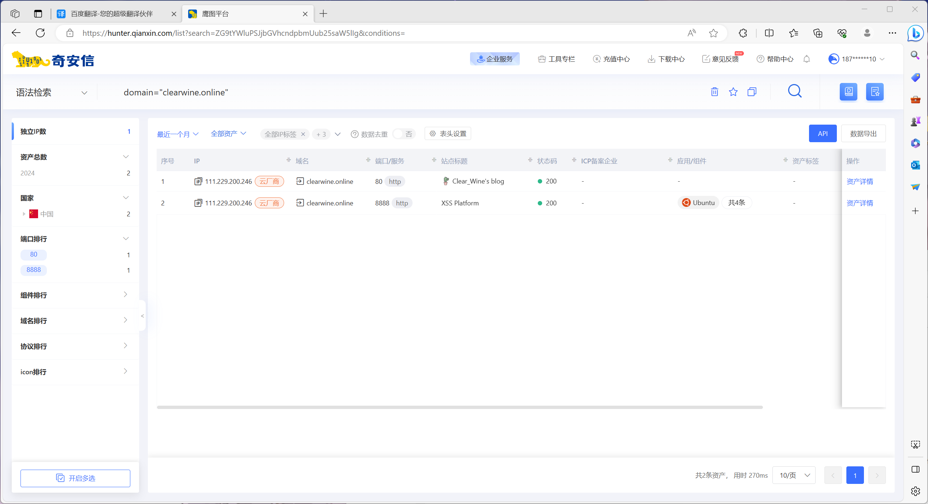The image size is (928, 504).
Task: Collapse the 端口排行 section
Action: click(126, 239)
